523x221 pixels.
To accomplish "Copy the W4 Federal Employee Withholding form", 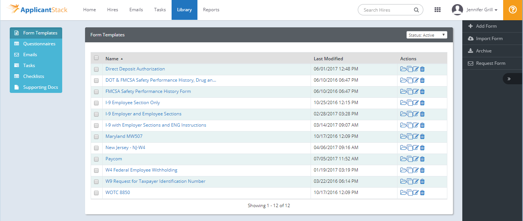I will pos(409,170).
